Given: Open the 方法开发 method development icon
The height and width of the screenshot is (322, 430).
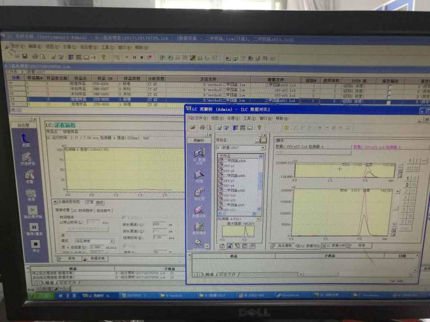Looking at the screenshot, I should 27,158.
